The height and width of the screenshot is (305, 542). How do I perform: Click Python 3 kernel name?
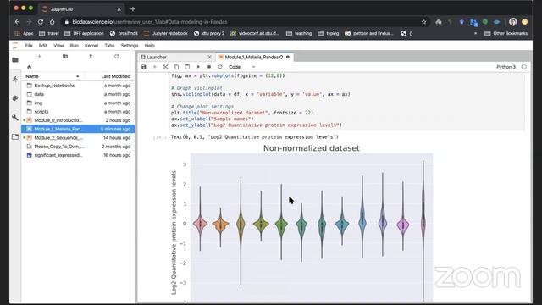click(x=506, y=67)
